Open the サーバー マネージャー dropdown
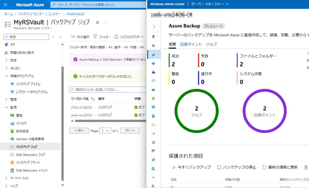 [x=210, y=4]
